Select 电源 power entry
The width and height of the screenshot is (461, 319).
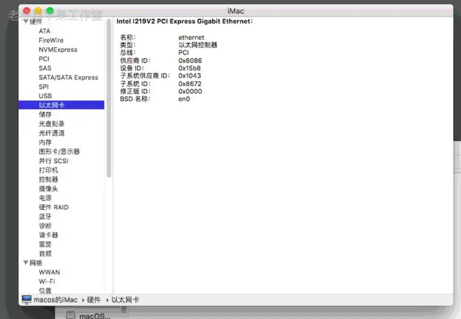click(45, 198)
